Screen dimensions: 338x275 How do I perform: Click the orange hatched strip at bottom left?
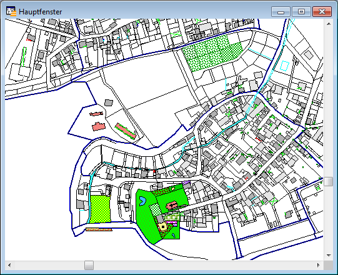(x=99, y=229)
